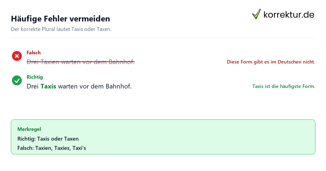This screenshot has width=326, height=171.
Task: Click the green Richtig label
Action: (x=35, y=77)
